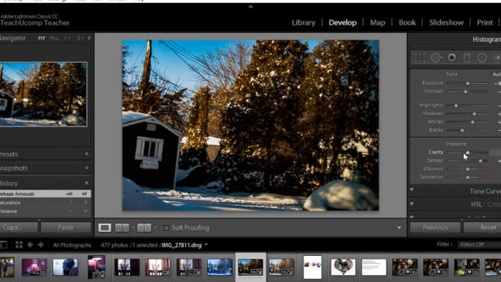Click the Vibrance slider handle
The height and width of the screenshot is (282, 501).
468,169
